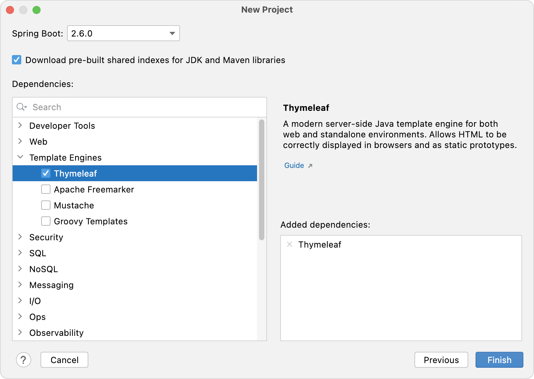Collapse the Template Engines category

tap(20, 157)
